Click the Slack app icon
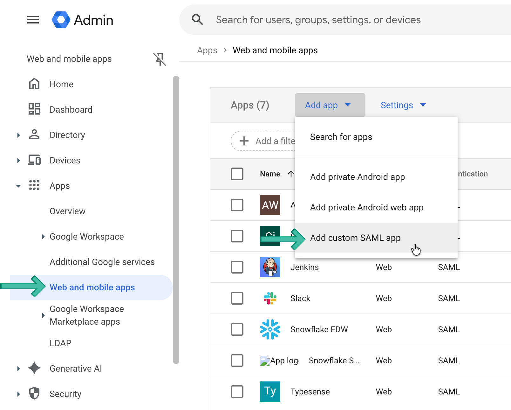511x410 pixels. point(270,298)
